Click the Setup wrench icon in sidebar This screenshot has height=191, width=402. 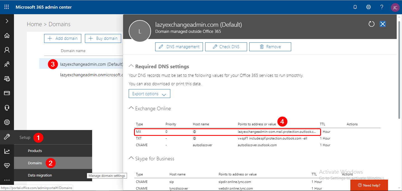point(7,137)
